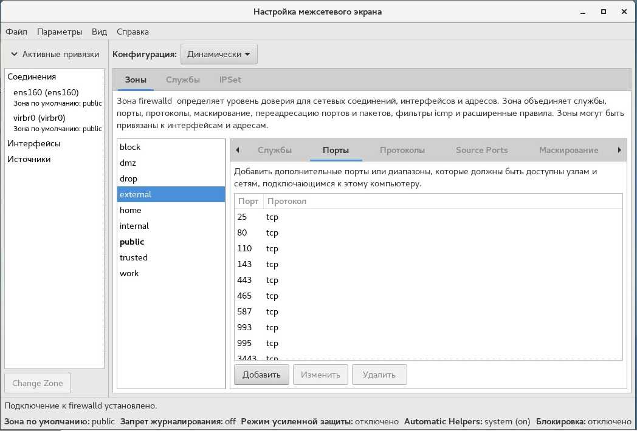Select the port 443 tcp row
637x431 pixels.
click(428, 280)
